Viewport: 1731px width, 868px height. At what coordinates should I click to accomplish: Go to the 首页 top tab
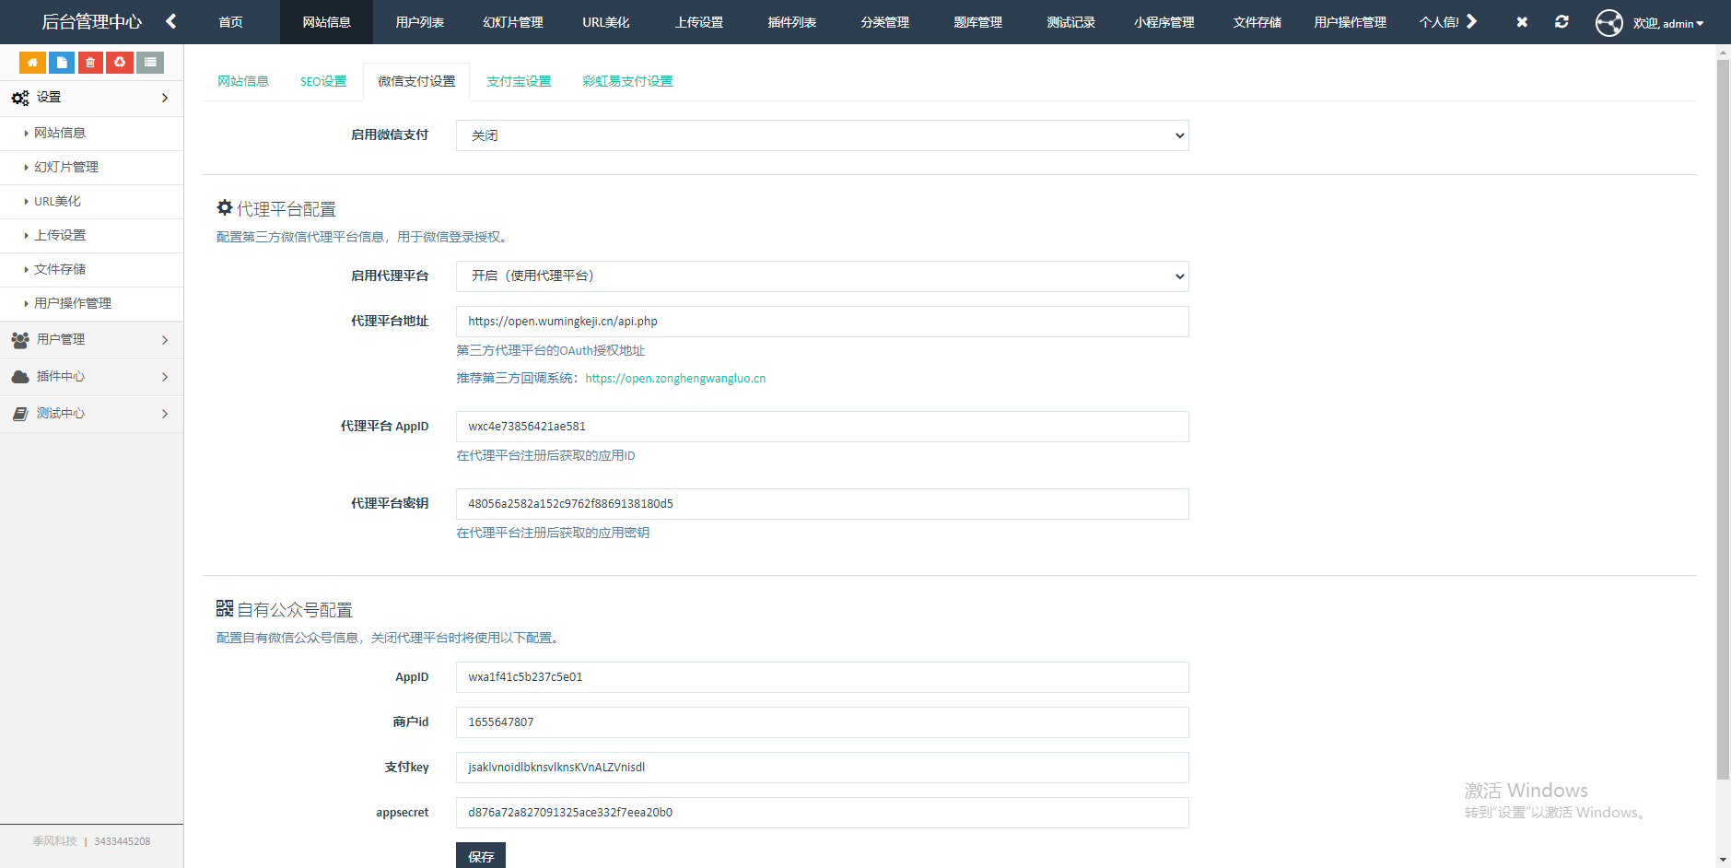pos(231,22)
